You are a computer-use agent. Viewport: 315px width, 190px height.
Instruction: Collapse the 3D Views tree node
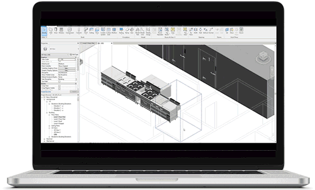point(49,128)
